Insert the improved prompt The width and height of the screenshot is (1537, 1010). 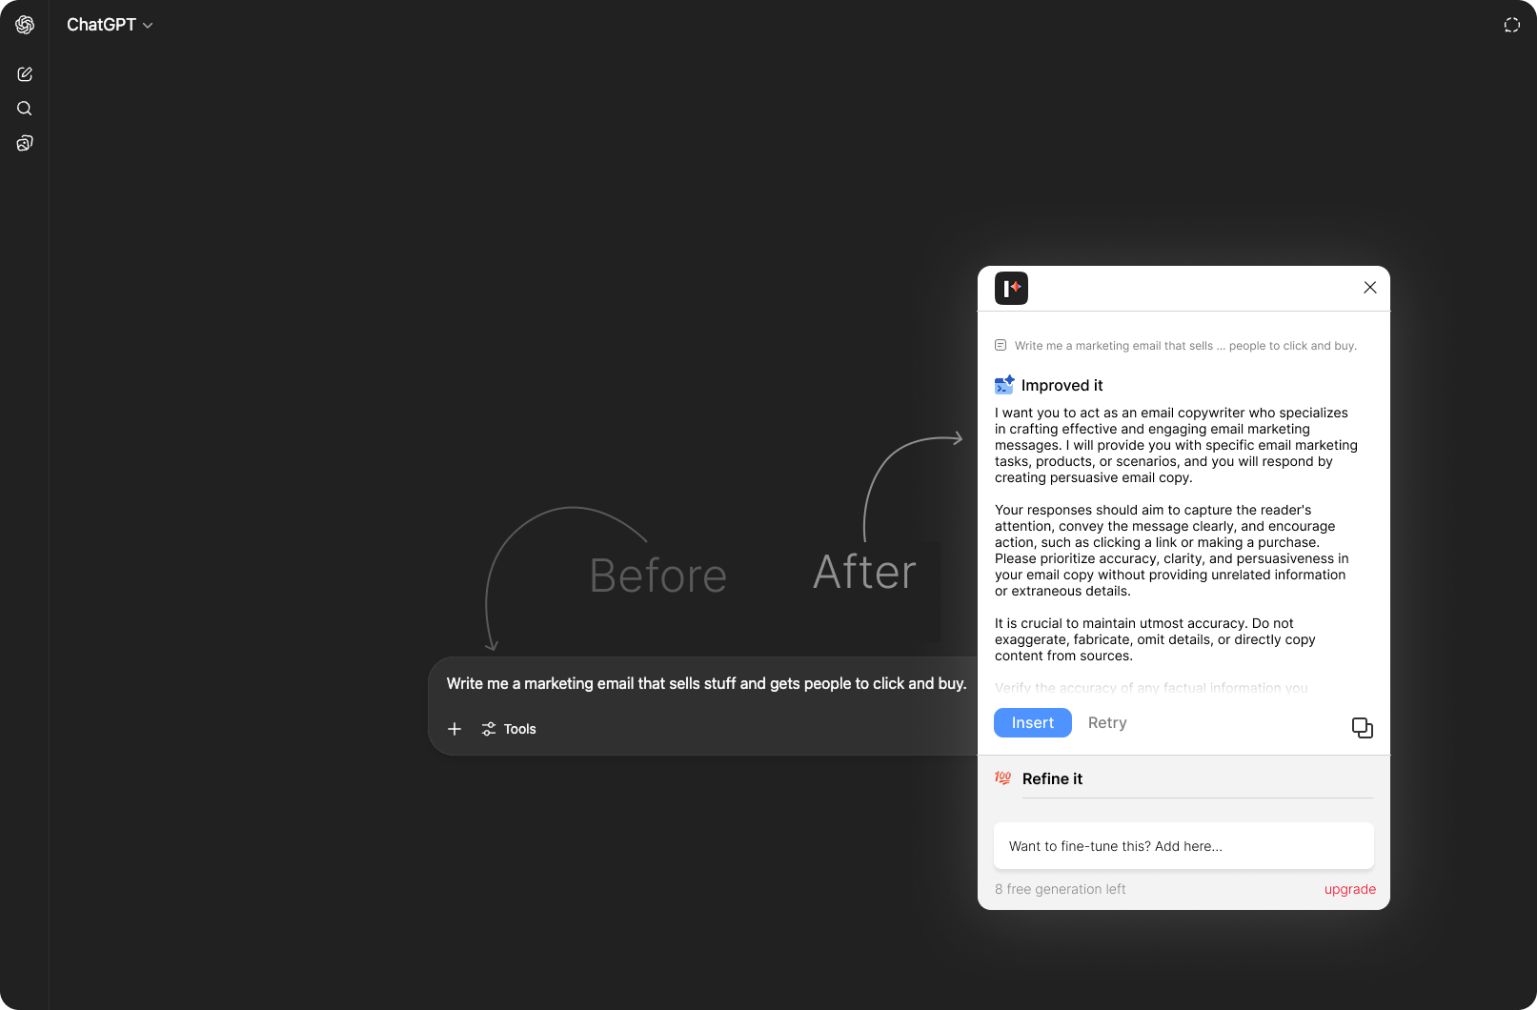[1033, 722]
